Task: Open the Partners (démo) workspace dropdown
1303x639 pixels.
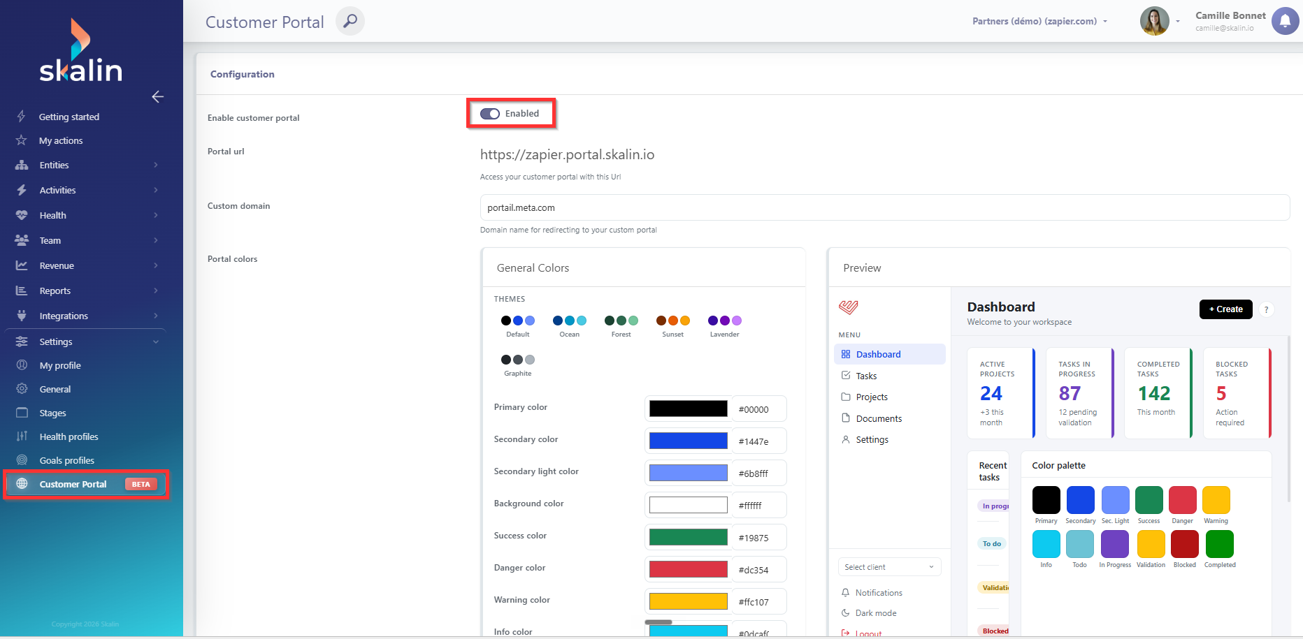Action: point(1040,21)
